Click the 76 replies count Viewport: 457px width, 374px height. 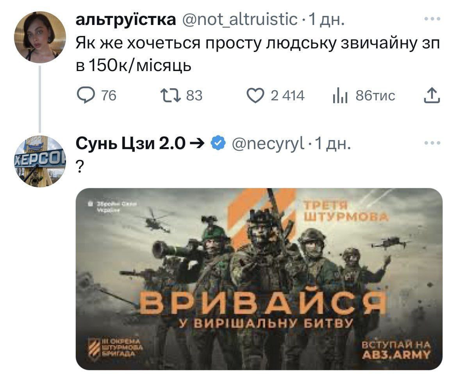pyautogui.click(x=109, y=96)
